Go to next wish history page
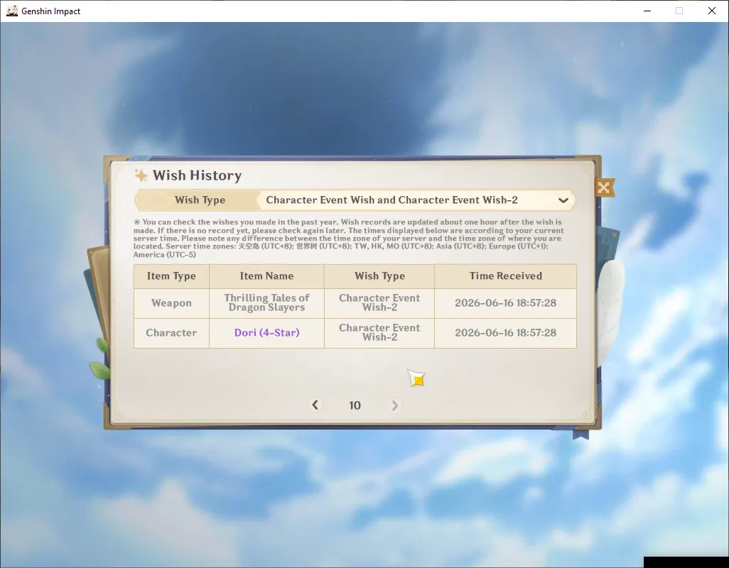The image size is (729, 568). [394, 405]
